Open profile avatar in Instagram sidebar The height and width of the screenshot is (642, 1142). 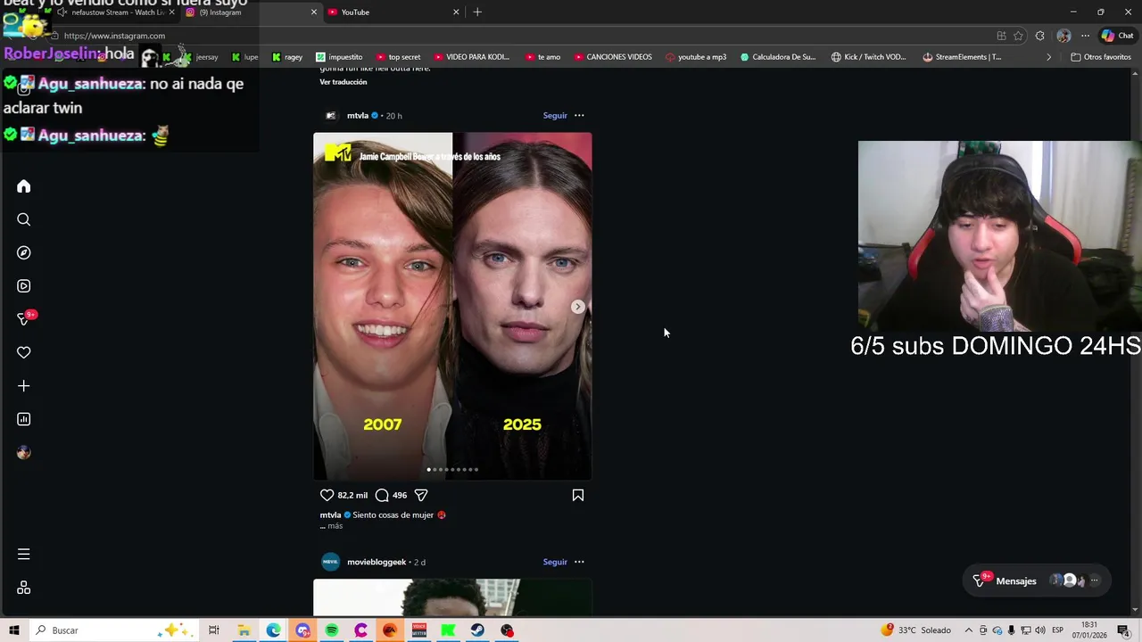click(24, 453)
